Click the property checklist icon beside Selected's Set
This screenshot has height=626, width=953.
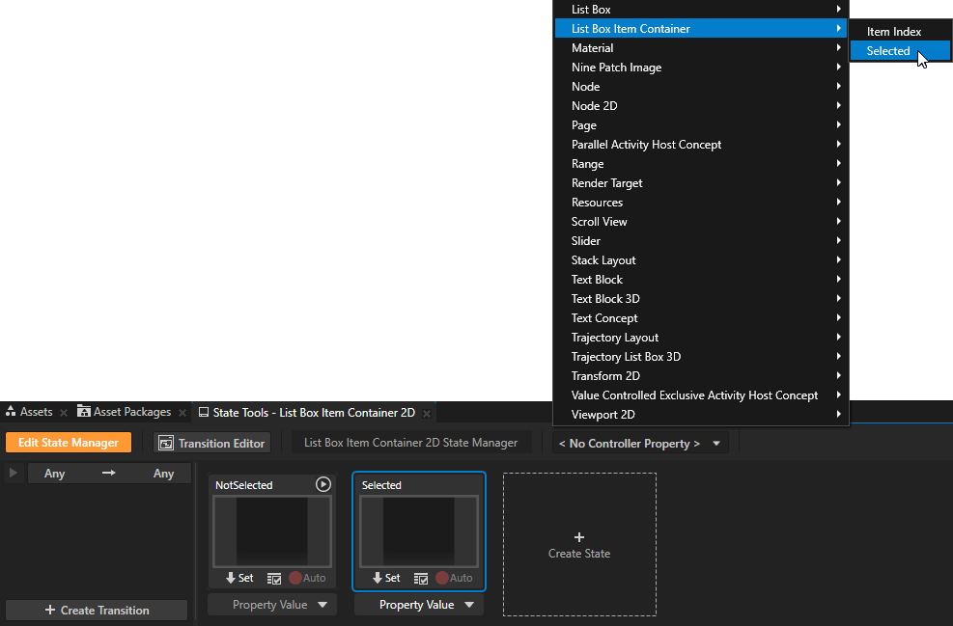(x=420, y=578)
